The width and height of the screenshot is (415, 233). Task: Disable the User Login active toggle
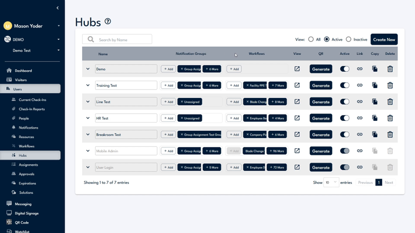(x=344, y=168)
